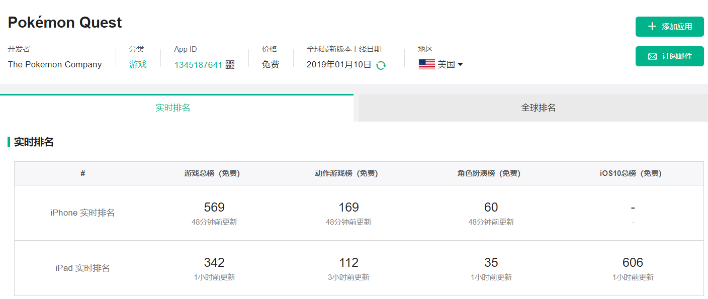Click iPhone overall games rank 569
The height and width of the screenshot is (299, 708).
(x=214, y=207)
